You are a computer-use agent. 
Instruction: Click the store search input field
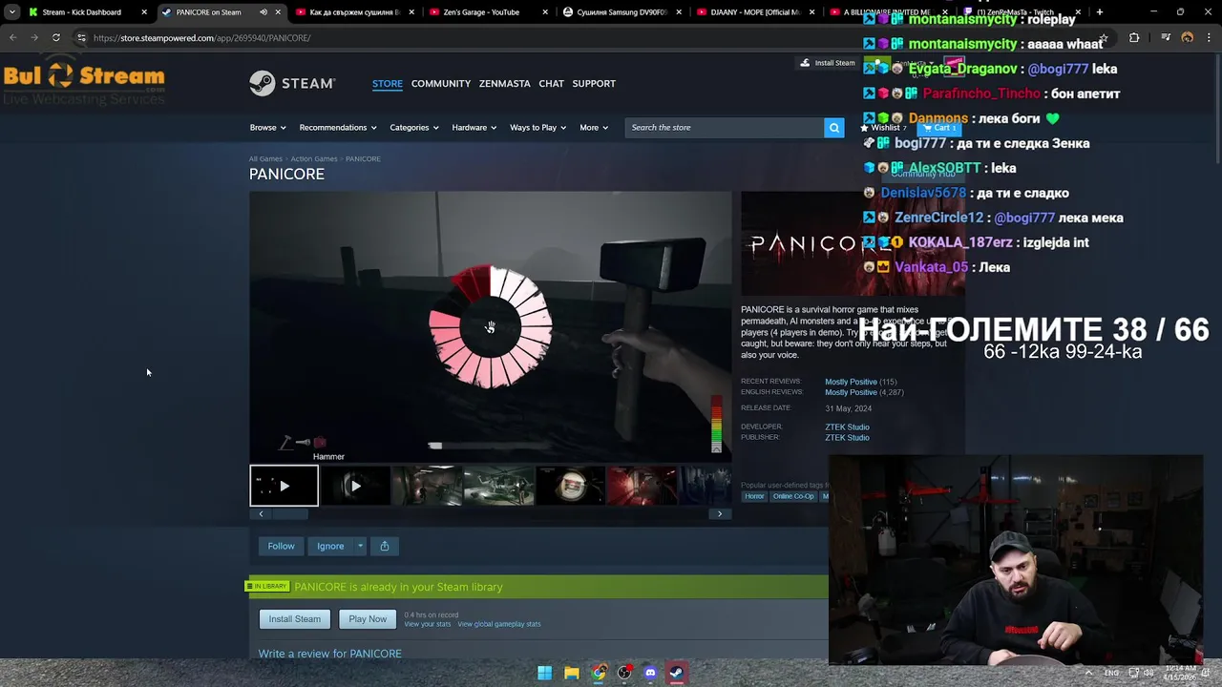click(x=725, y=127)
